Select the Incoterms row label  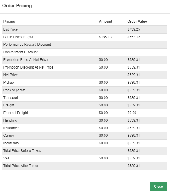pos(11,143)
